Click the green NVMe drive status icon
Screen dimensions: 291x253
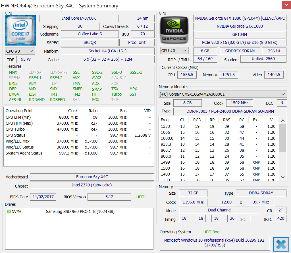pos(9,211)
